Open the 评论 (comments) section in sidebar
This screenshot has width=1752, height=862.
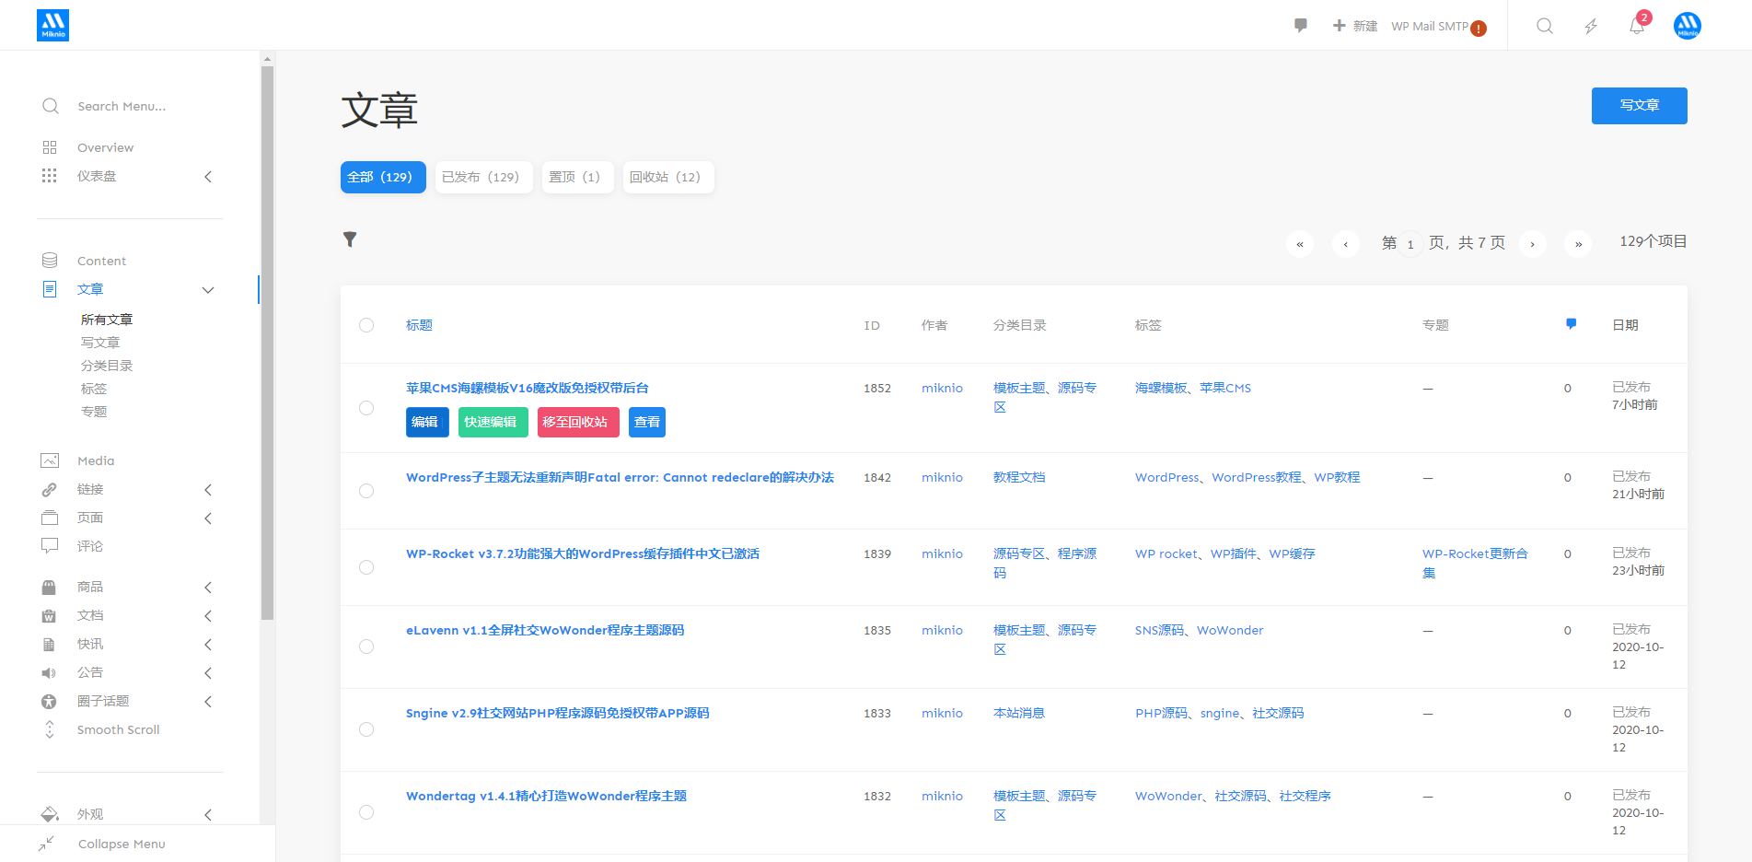pos(90,545)
